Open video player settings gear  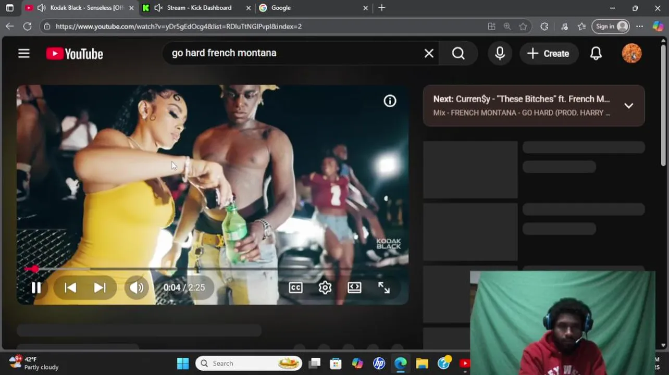coord(325,287)
